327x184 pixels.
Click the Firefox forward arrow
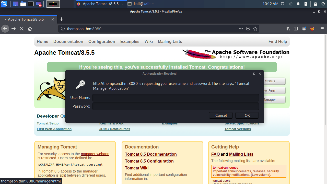14,29
